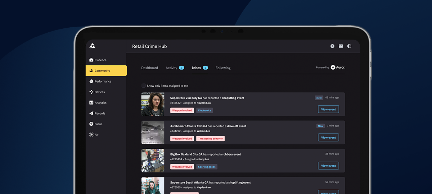Image resolution: width=432 pixels, height=194 pixels.
Task: Click Devices label in the sidebar
Action: [x=100, y=92]
